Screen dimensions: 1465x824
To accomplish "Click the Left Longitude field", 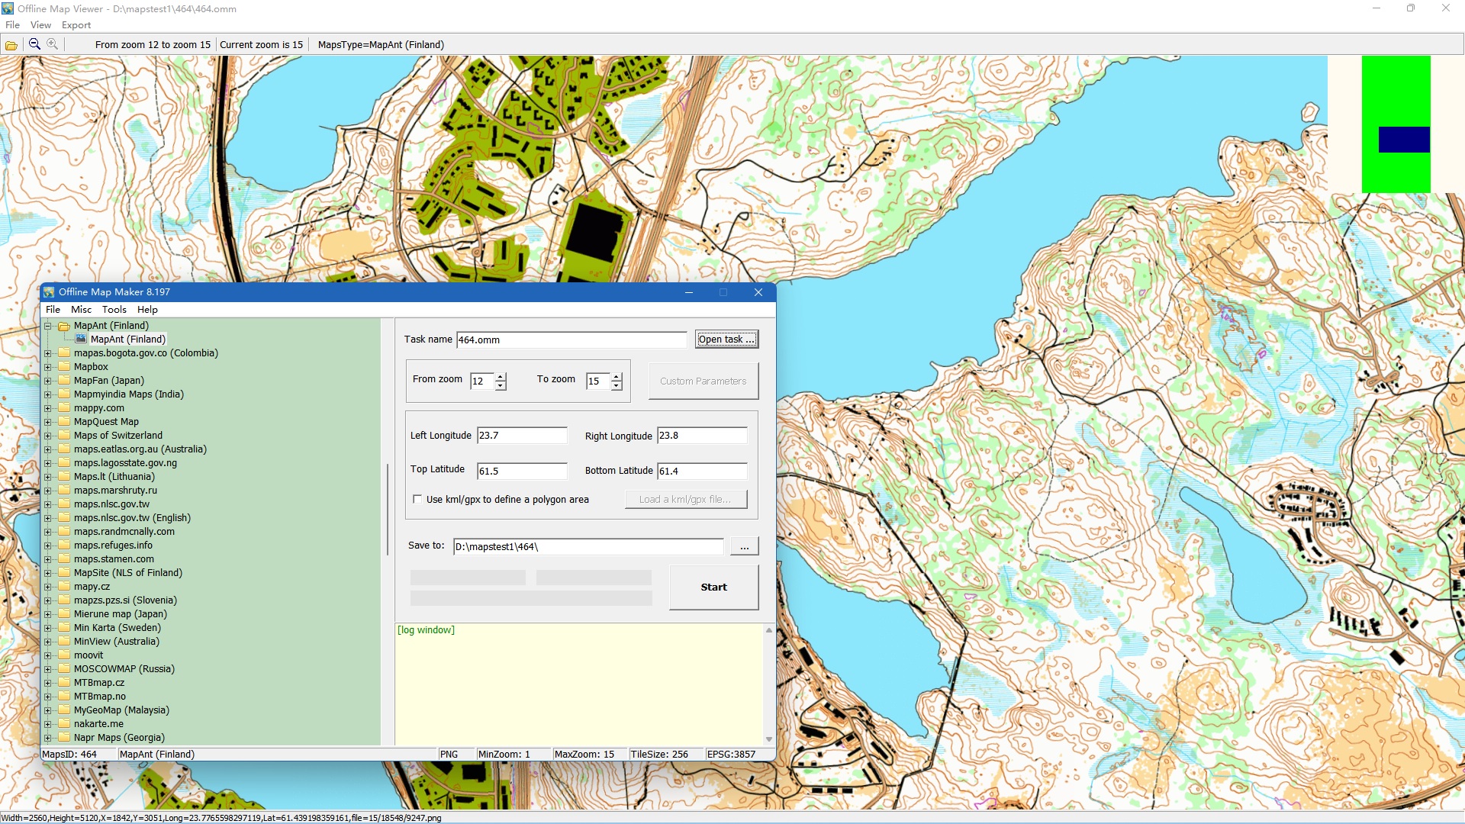I will coord(522,436).
